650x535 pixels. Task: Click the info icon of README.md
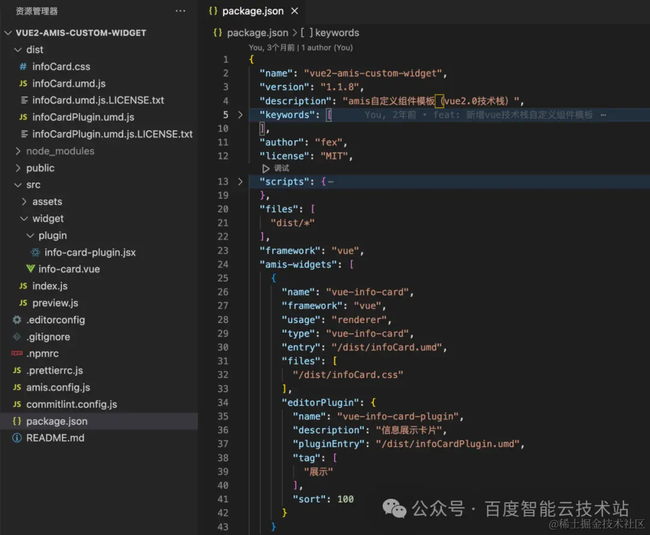(x=17, y=438)
